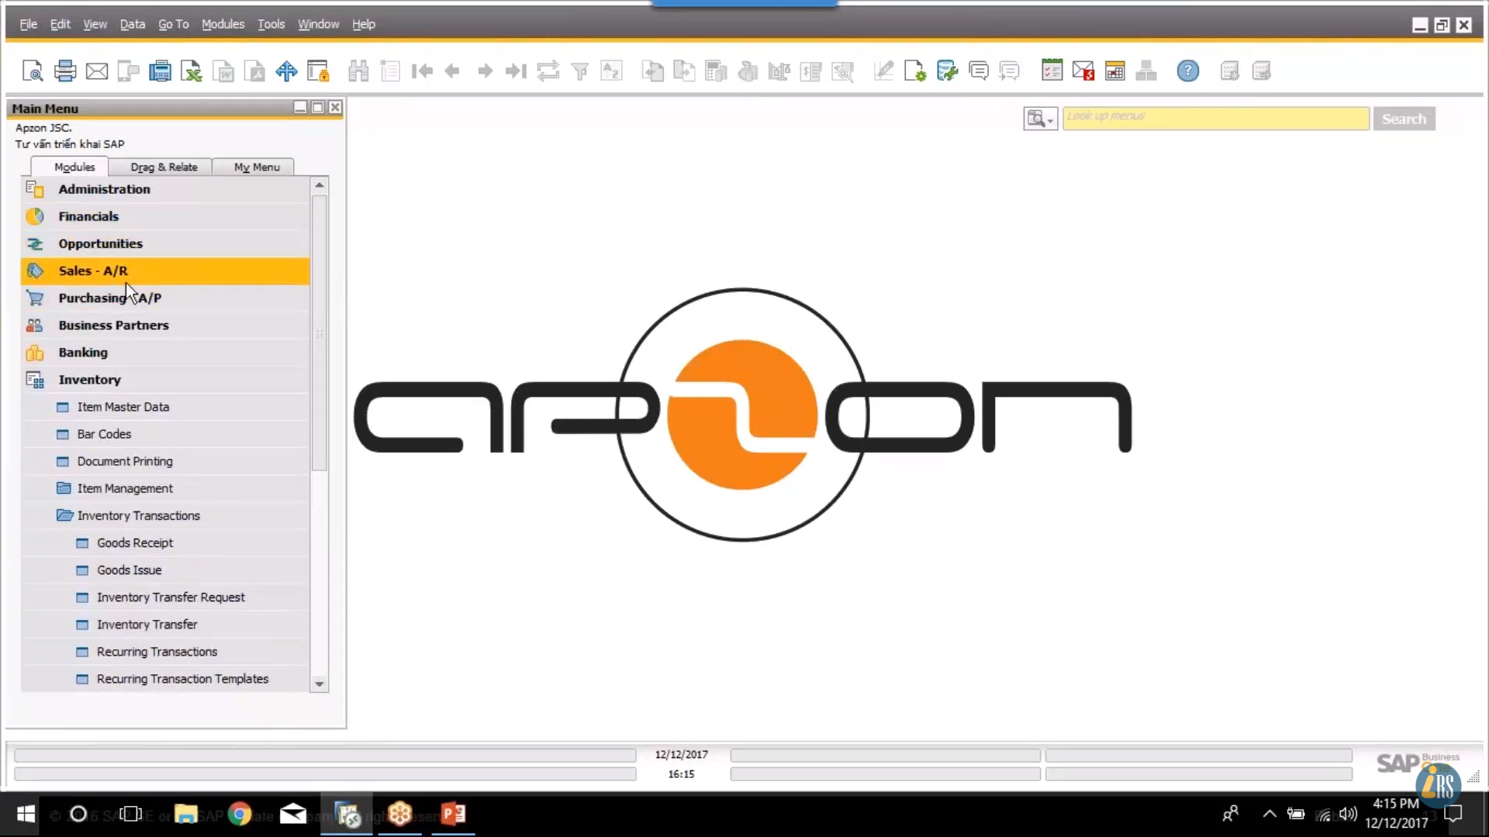
Task: Click the Search button
Action: [x=1404, y=119]
